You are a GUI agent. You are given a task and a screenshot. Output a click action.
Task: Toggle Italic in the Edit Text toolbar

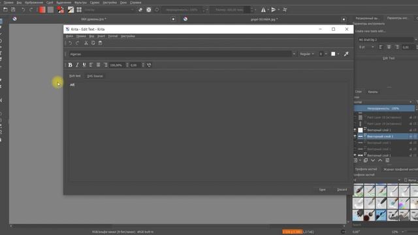[77, 65]
